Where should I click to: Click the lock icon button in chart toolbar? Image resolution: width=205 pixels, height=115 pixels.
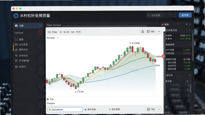coord(143,31)
